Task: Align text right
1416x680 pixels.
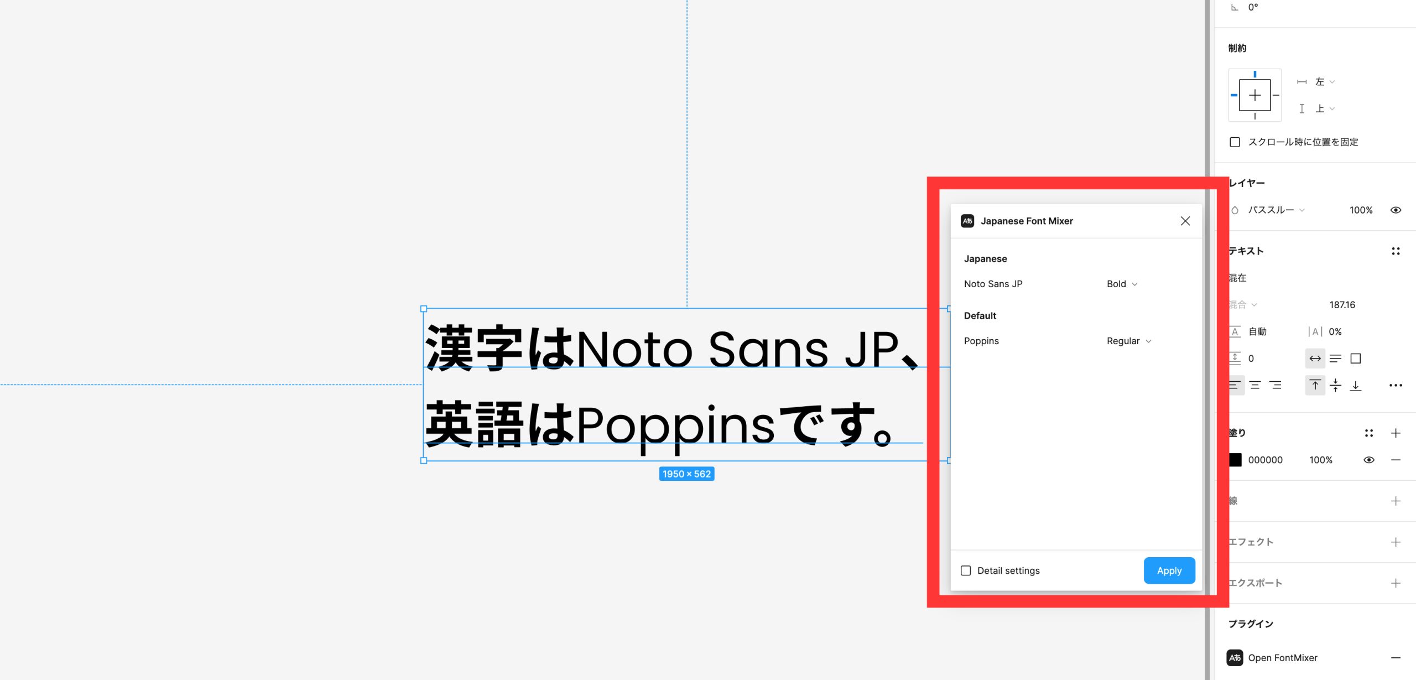Action: (1276, 386)
